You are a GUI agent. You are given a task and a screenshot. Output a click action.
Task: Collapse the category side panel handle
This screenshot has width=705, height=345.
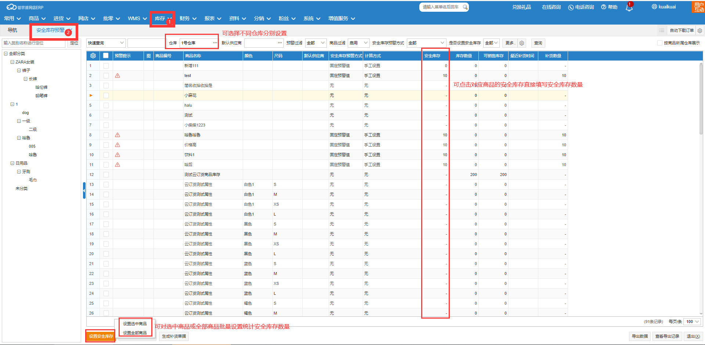(x=84, y=190)
